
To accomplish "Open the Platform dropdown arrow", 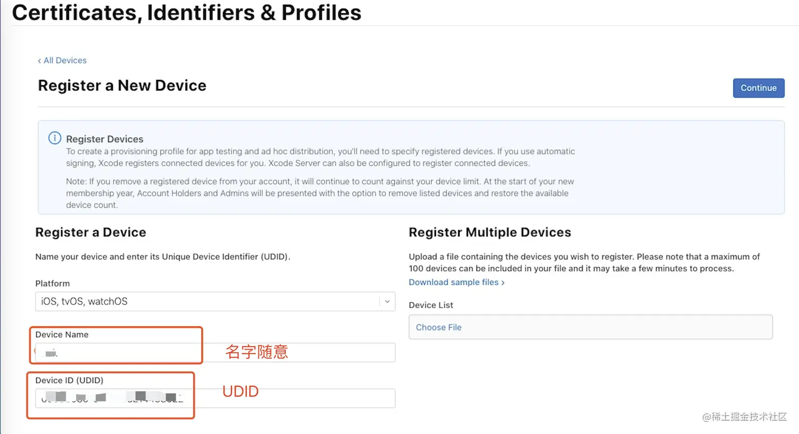I will [x=387, y=301].
